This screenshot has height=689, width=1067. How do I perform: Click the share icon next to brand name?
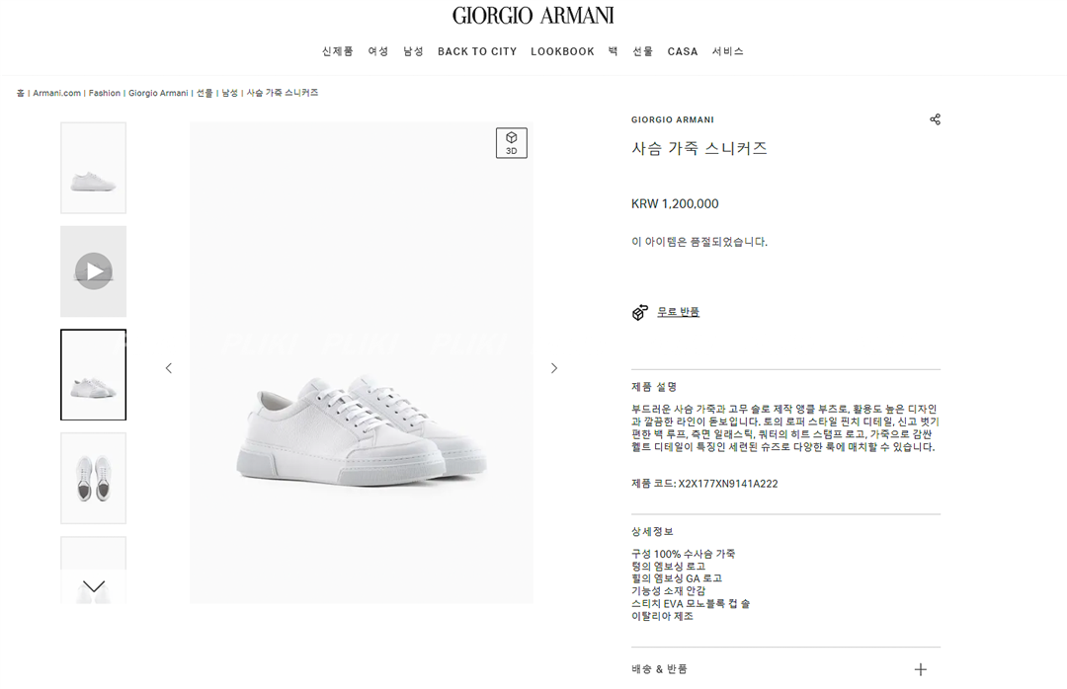(935, 119)
